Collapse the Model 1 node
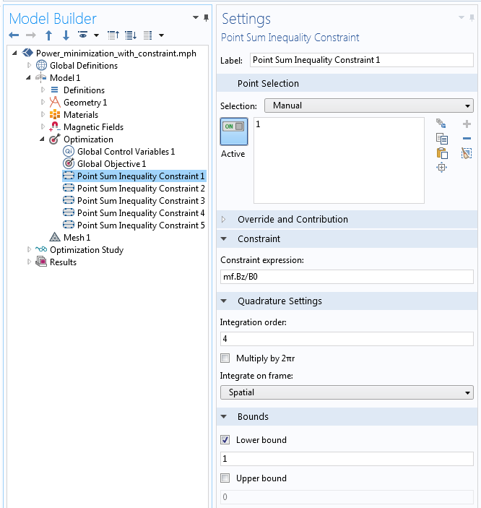481x508 pixels. coord(28,77)
